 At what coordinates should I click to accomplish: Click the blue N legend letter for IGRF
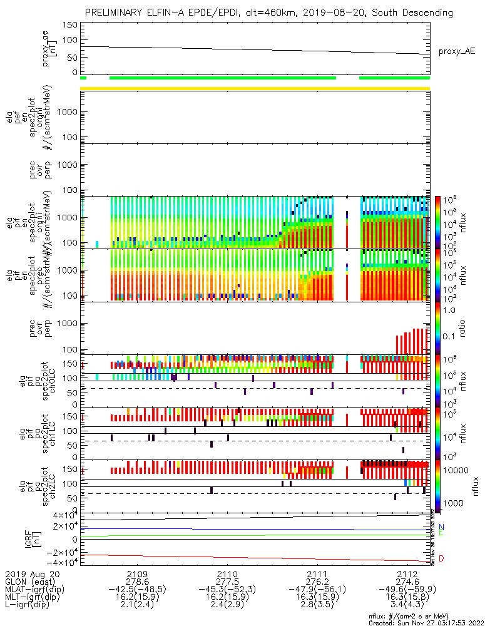pos(441,528)
